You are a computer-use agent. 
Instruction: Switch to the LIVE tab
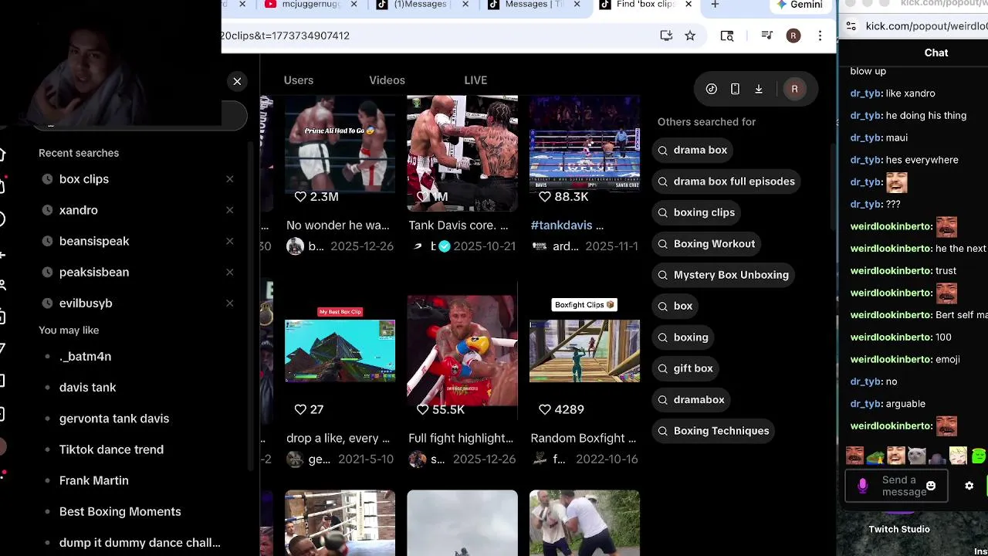(475, 80)
